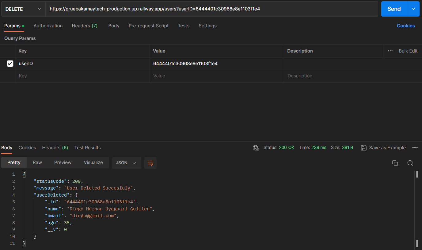422x250 pixels.
Task: Open the Test Results tab
Action: click(87, 148)
